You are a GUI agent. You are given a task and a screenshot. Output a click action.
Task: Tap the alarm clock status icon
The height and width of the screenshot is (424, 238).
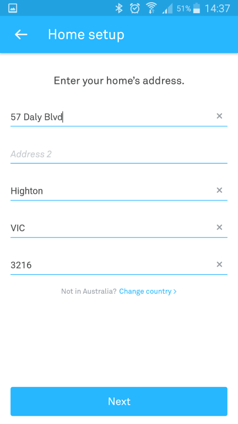[x=134, y=8]
